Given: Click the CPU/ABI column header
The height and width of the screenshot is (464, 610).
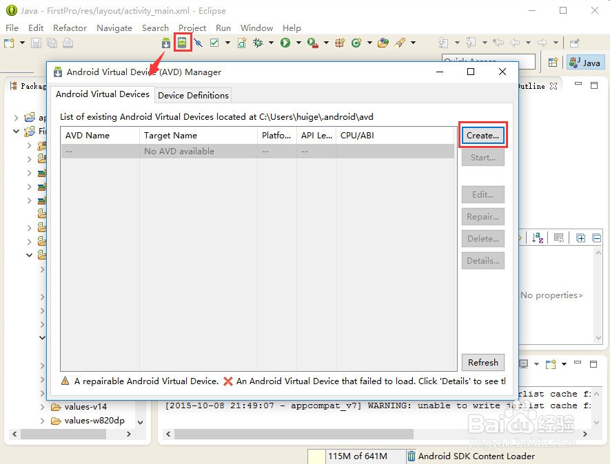Looking at the screenshot, I should (x=395, y=135).
